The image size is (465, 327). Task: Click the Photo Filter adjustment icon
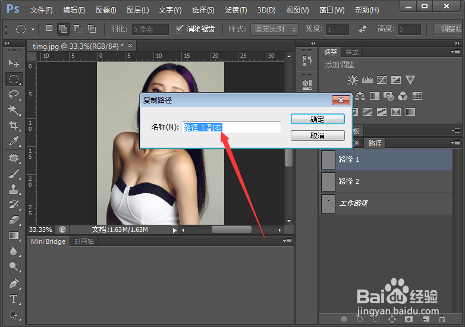click(388, 96)
